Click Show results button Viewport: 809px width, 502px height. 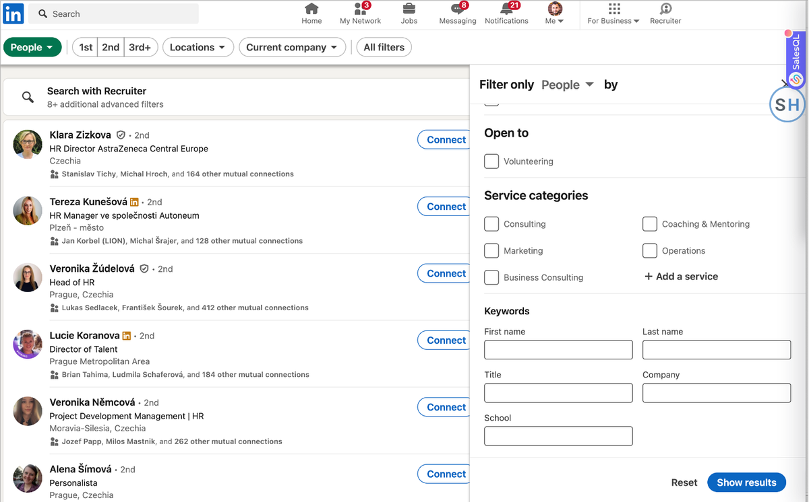click(x=746, y=482)
